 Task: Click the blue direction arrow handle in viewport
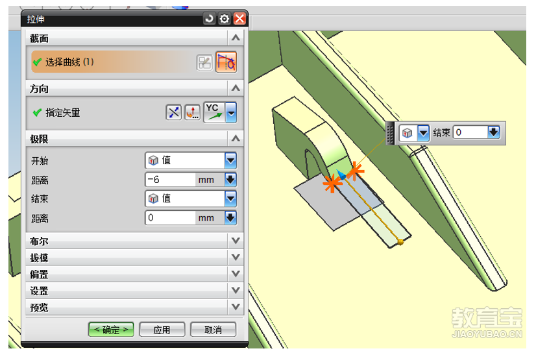click(341, 175)
